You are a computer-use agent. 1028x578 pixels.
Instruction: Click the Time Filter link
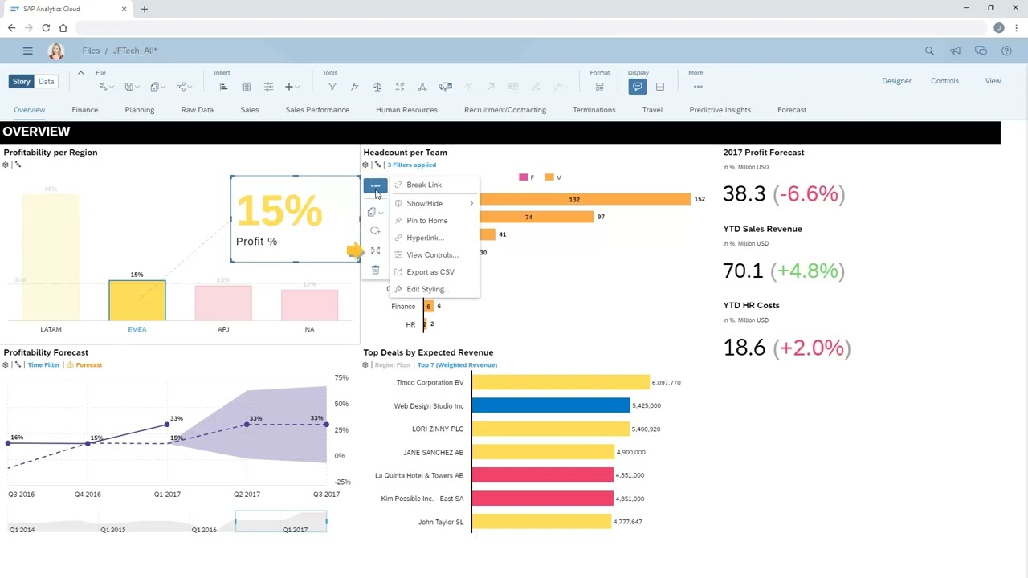pos(43,365)
